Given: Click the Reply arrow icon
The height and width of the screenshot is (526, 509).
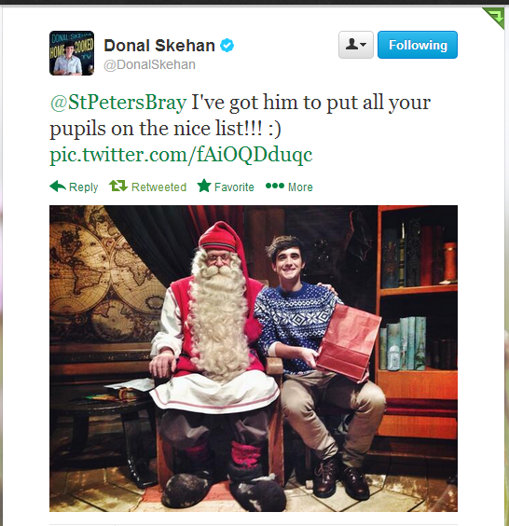Looking at the screenshot, I should point(58,187).
